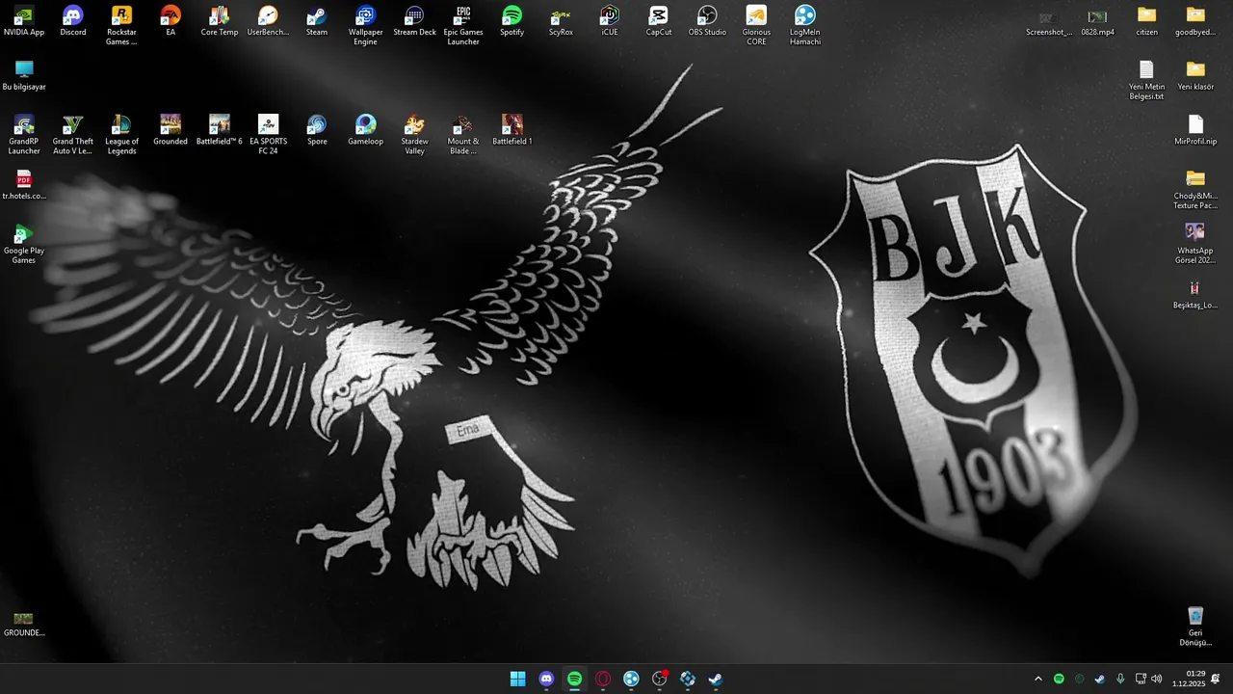Select the UserBenchmark desktop shortcut
The image size is (1233, 694).
[x=268, y=21]
